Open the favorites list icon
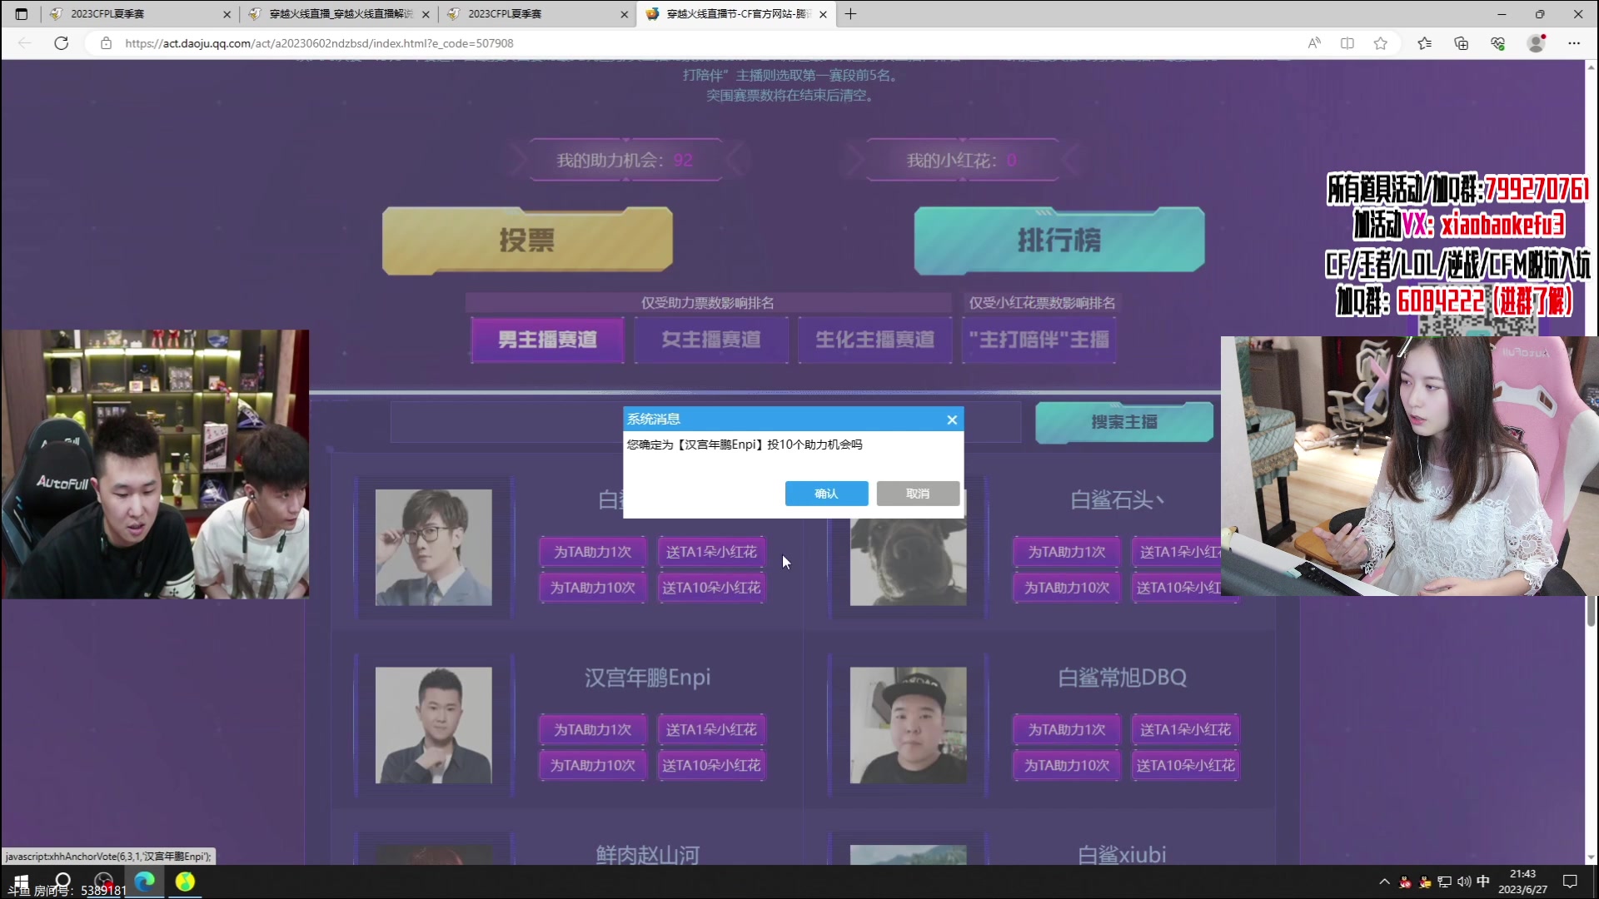Viewport: 1599px width, 899px height. pos(1424,43)
